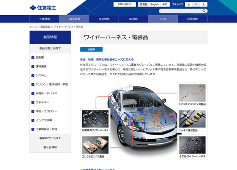The image size is (237, 170).
Task: Click the search magnifier icon
Action: [204, 11]
